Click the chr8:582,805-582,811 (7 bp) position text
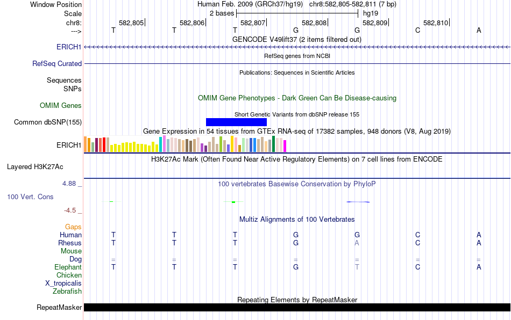This screenshot has height=320, width=511. pyautogui.click(x=353, y=4)
